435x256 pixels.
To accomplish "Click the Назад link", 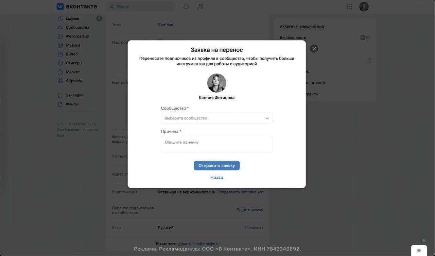I will point(216,177).
